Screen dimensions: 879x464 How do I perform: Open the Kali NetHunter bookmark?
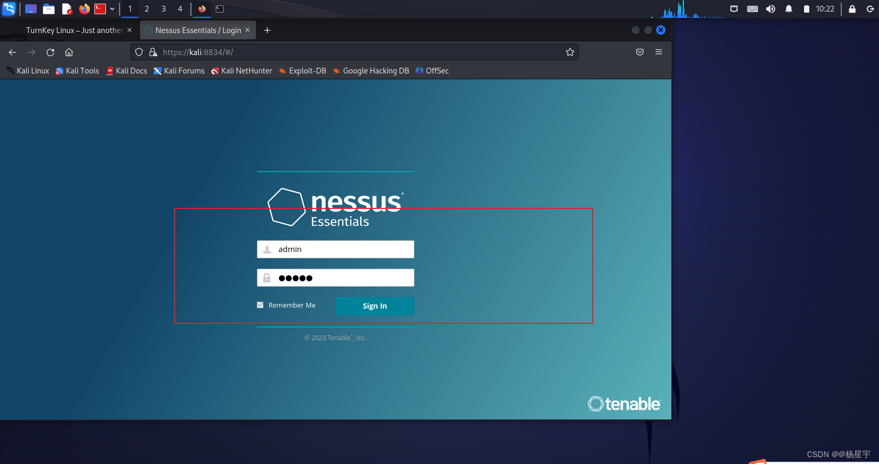tap(242, 71)
